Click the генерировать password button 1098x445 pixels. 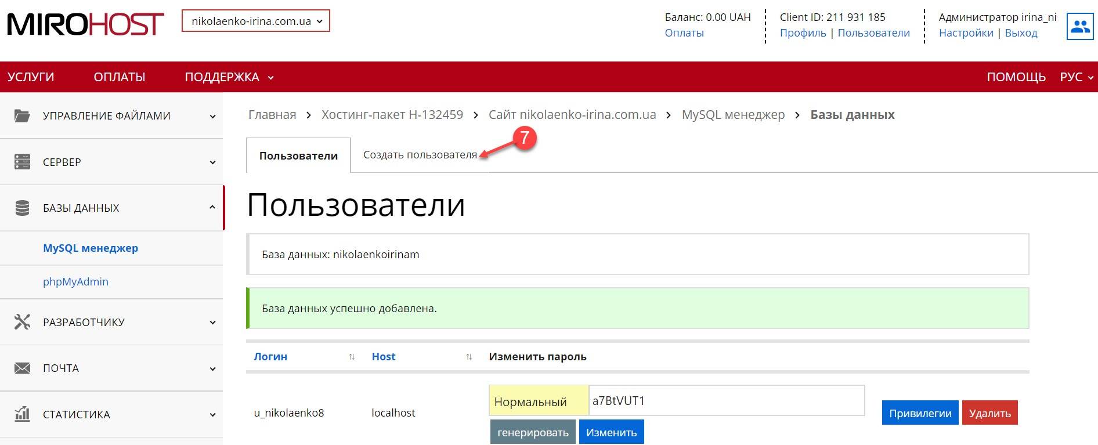[x=533, y=432]
